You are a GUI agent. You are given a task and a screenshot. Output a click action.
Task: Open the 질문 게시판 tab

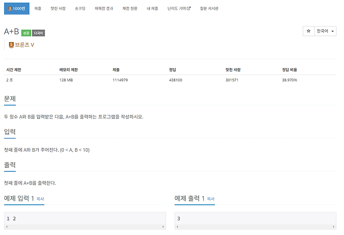click(209, 9)
